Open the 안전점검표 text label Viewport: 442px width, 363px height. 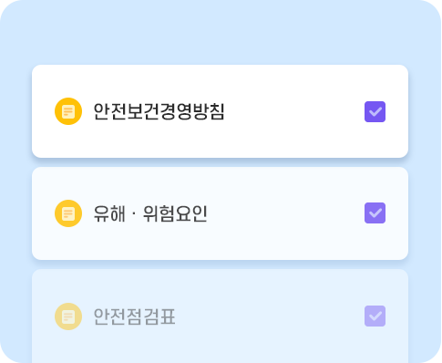[x=134, y=316]
